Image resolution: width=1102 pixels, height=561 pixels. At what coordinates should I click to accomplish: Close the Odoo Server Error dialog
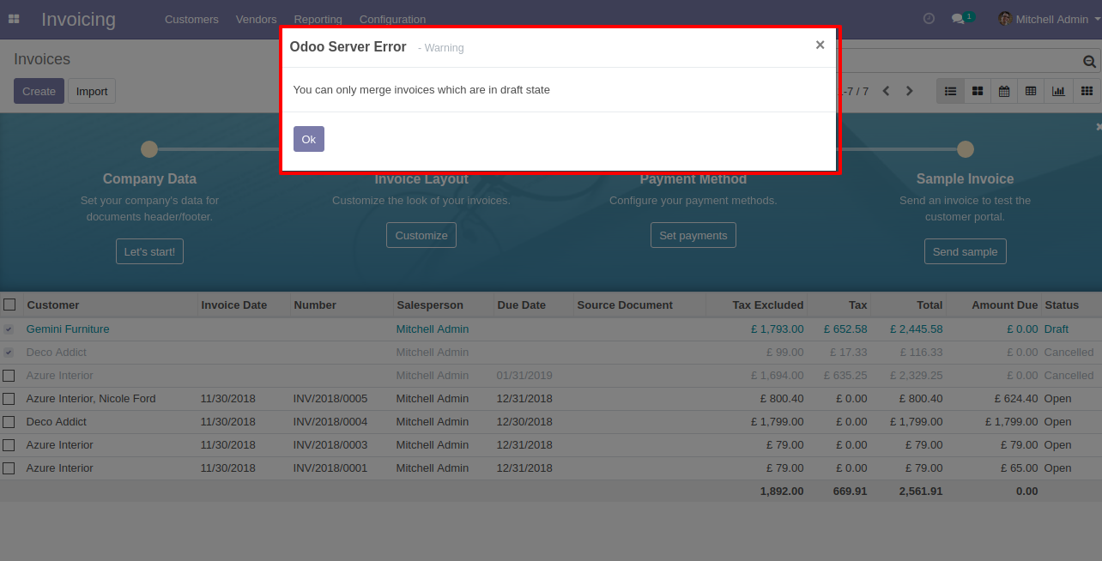tap(820, 45)
